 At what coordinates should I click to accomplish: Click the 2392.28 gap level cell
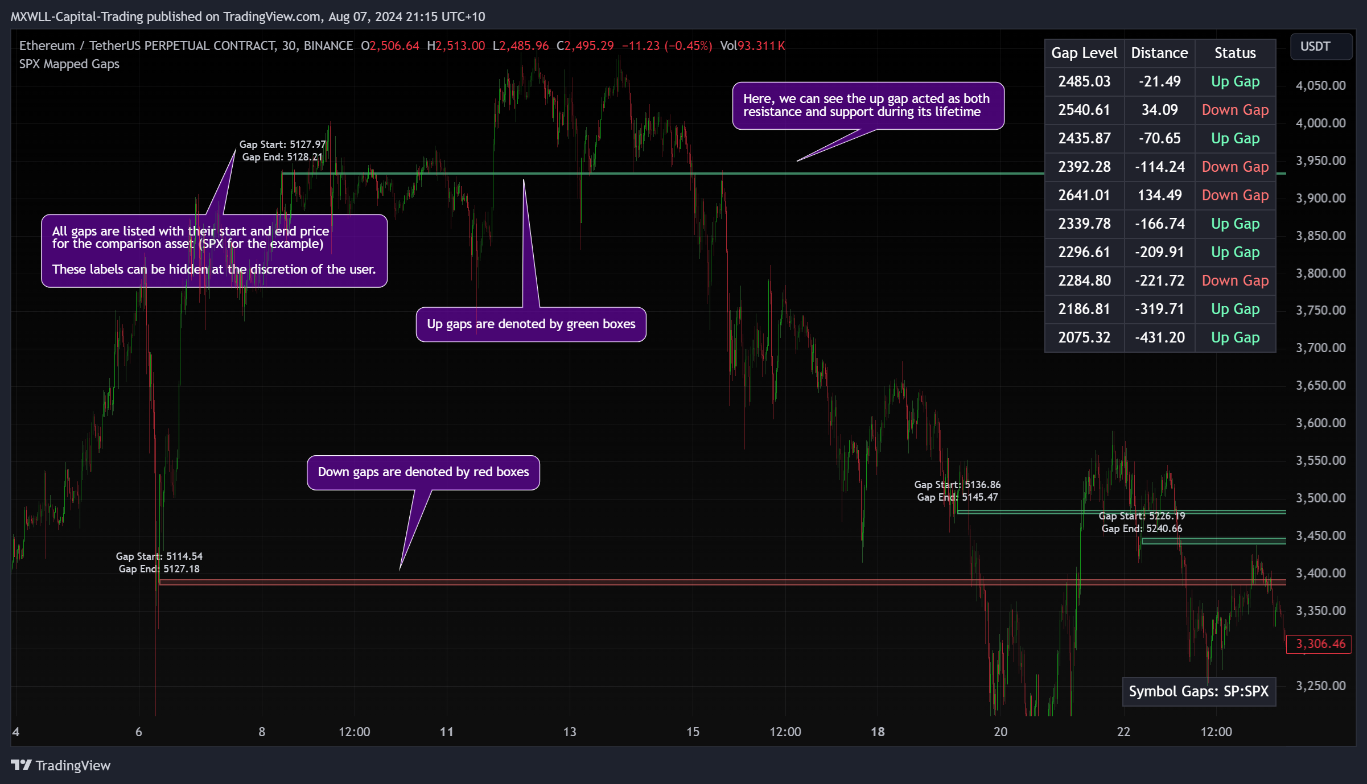tap(1084, 167)
